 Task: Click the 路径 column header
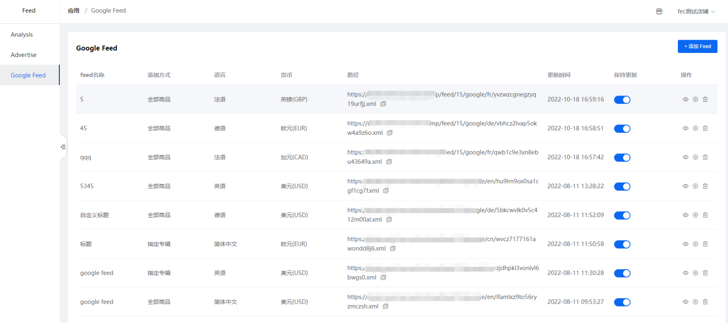click(x=353, y=75)
